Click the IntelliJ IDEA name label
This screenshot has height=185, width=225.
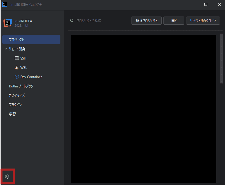tap(23, 21)
